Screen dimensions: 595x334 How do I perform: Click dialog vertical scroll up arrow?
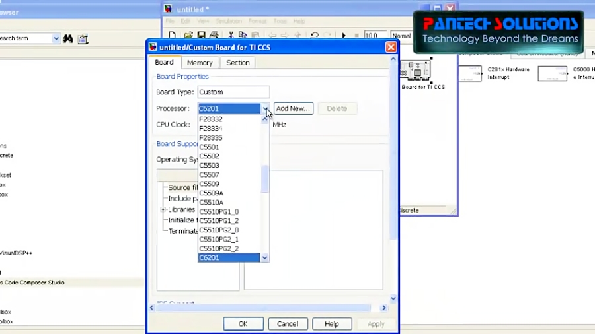coord(393,59)
